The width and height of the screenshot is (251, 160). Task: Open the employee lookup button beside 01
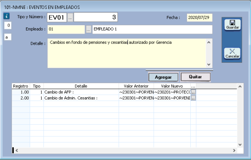pyautogui.click(x=89, y=30)
